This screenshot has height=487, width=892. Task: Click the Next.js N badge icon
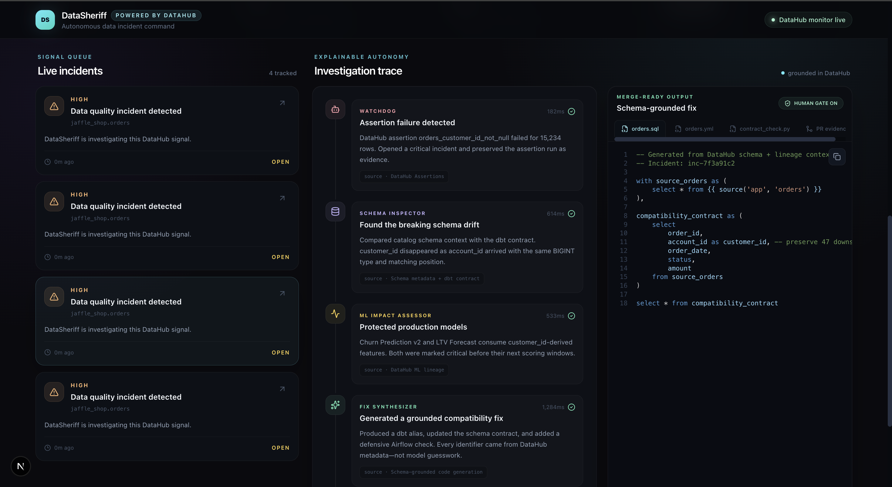pos(21,466)
